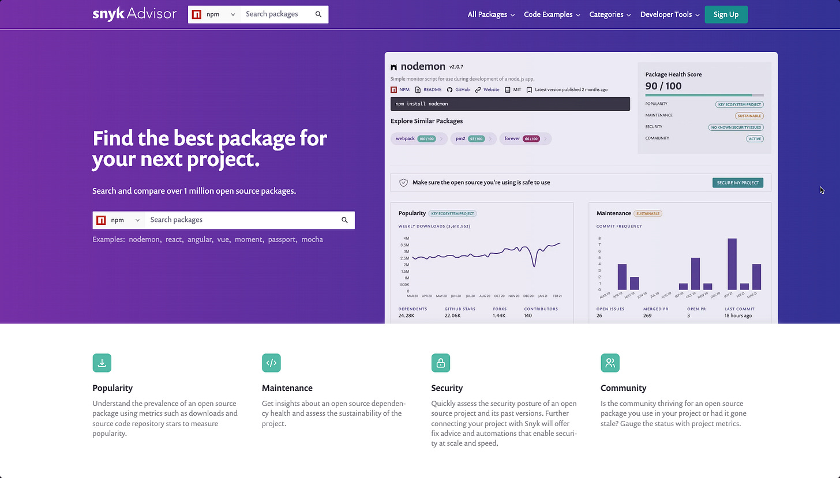The height and width of the screenshot is (478, 840).
Task: Expand the Developer Tools menu
Action: (670, 14)
